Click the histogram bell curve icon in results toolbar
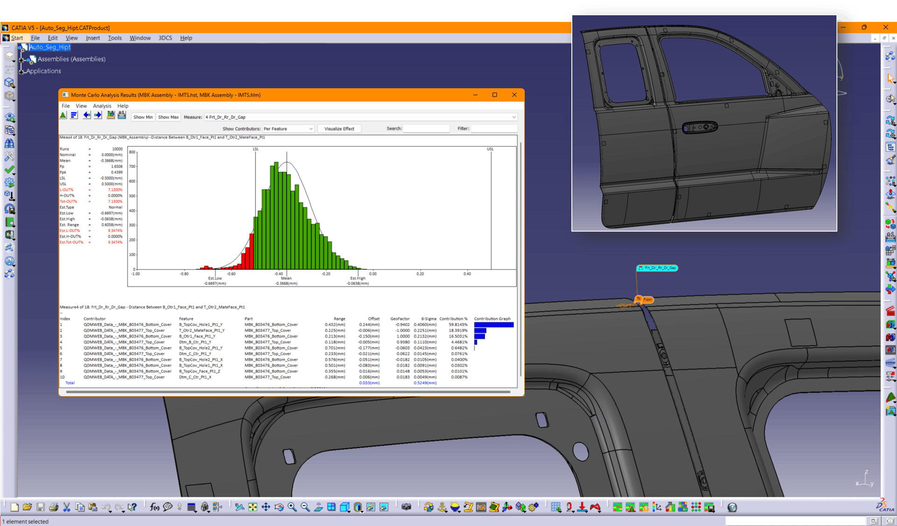 coord(63,115)
